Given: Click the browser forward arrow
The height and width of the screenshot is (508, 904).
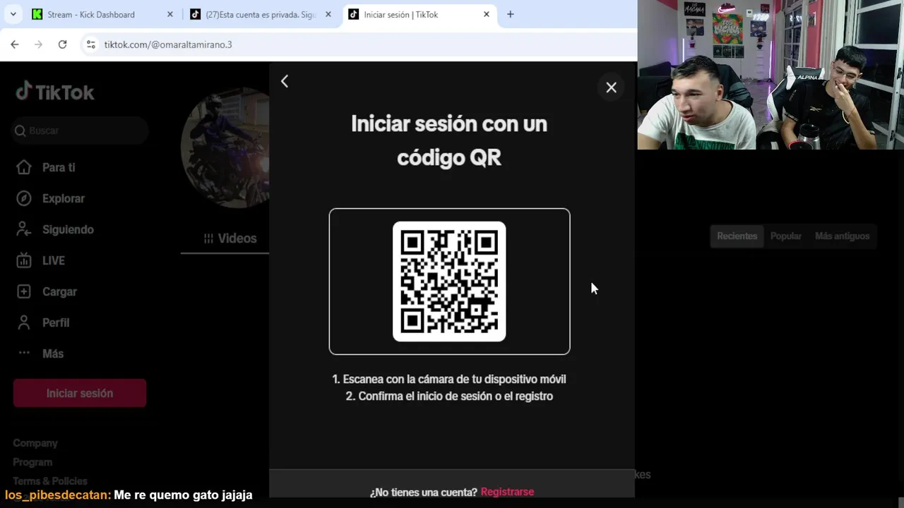Looking at the screenshot, I should click(38, 44).
